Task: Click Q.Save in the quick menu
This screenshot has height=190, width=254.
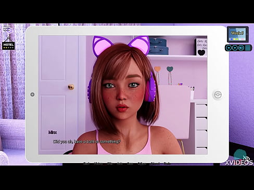Action: [142, 164]
